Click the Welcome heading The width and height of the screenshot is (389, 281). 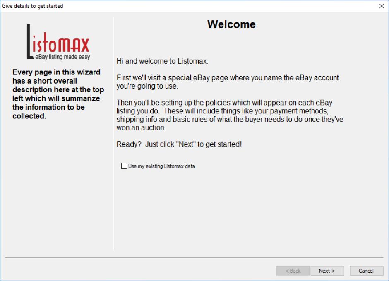231,24
